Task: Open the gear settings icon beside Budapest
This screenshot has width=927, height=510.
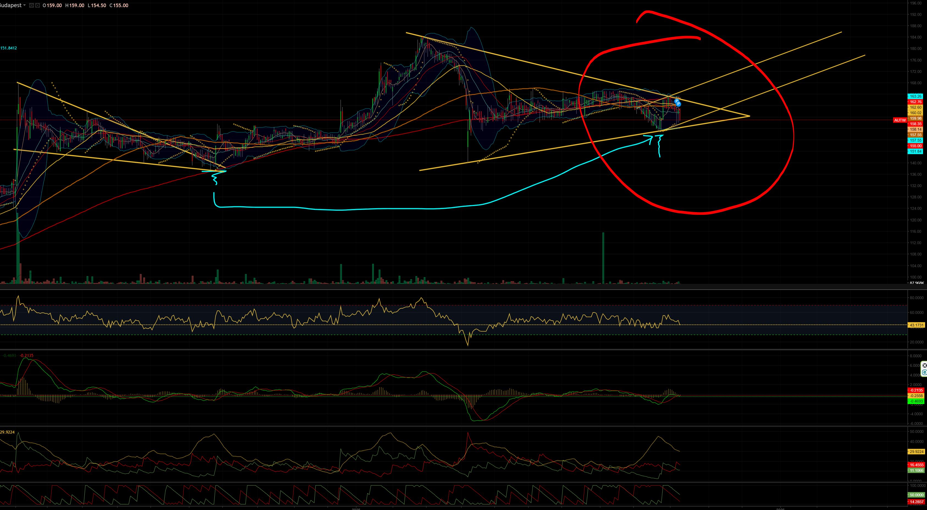Action: pyautogui.click(x=37, y=5)
